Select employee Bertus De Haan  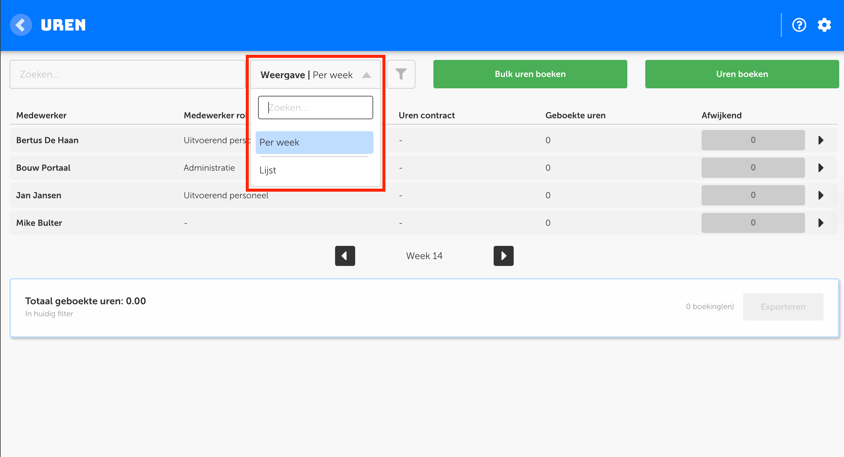[x=48, y=140]
